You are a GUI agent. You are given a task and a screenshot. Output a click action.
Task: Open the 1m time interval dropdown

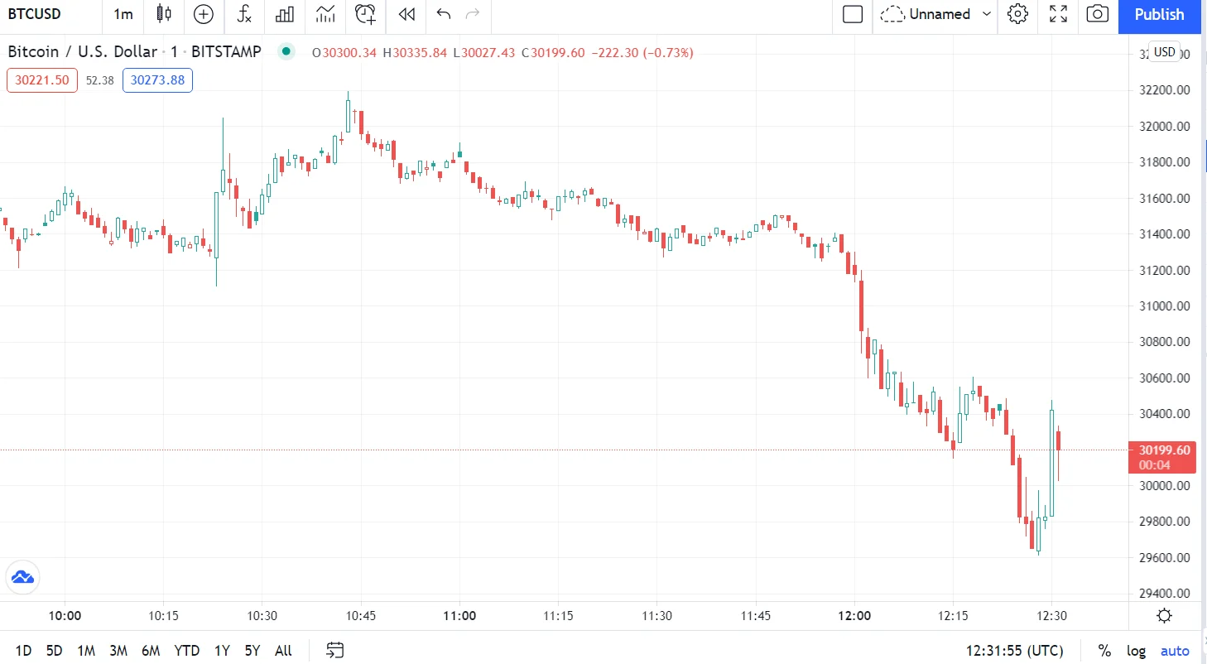coord(123,14)
